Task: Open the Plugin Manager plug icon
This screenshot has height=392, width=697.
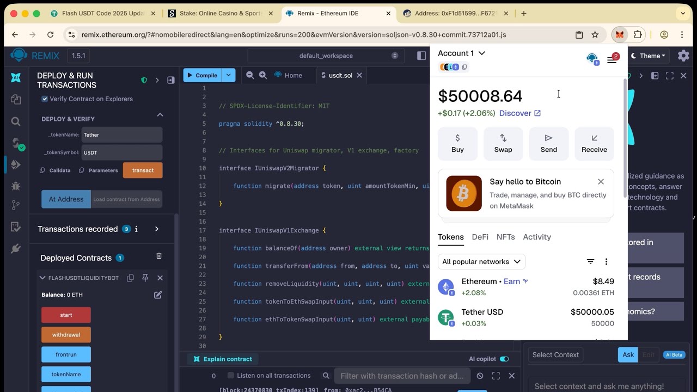Action: tap(16, 249)
